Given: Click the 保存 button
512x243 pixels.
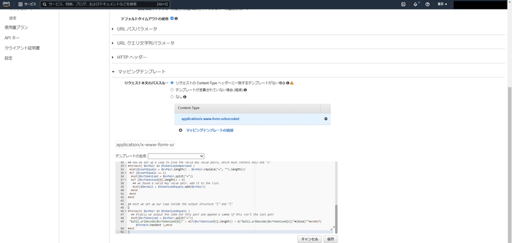Looking at the screenshot, I should tap(330, 239).
